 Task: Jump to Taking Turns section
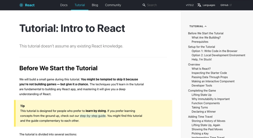point(200,107)
